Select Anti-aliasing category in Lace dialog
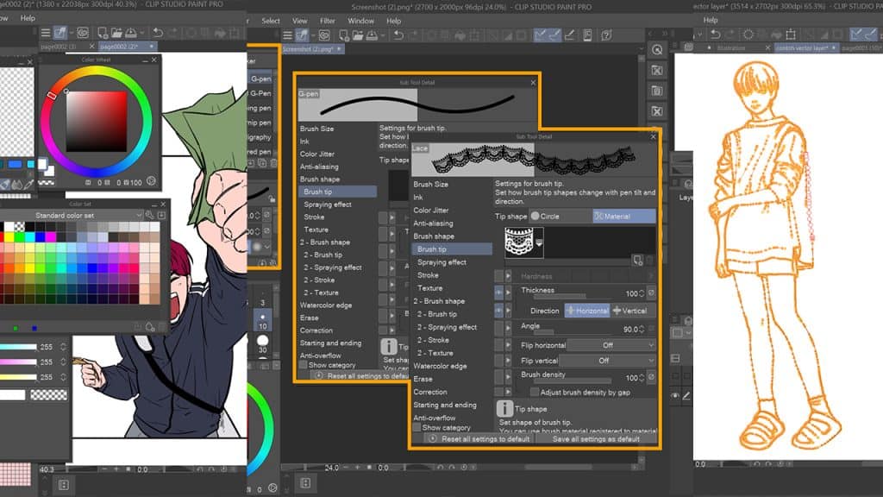883x497 pixels. [433, 223]
